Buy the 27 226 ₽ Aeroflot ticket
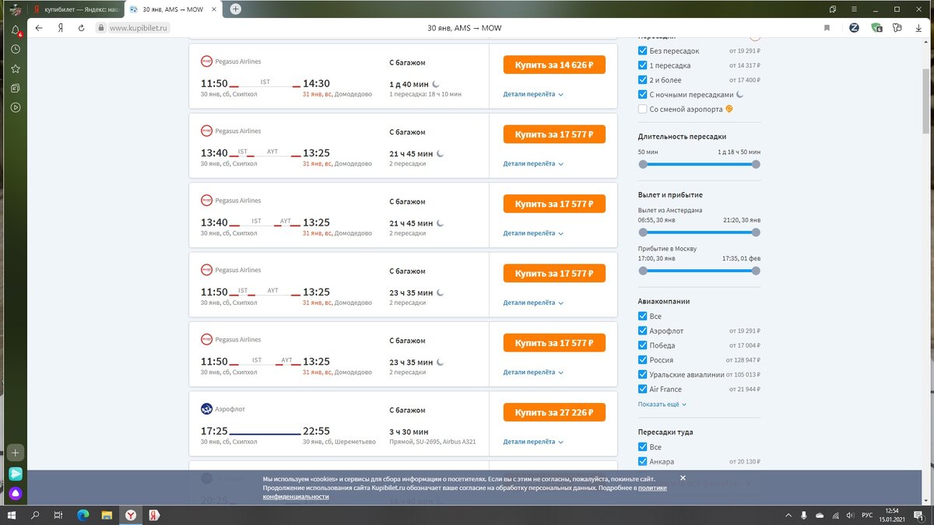 (x=554, y=413)
